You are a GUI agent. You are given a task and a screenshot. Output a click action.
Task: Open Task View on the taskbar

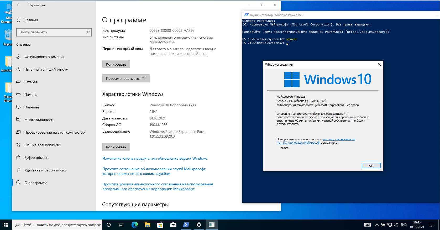click(121, 225)
